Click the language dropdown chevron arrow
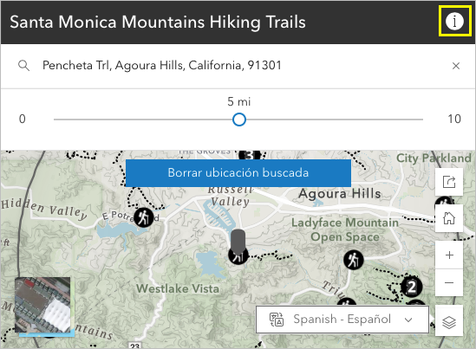This screenshot has height=349, width=476. (x=408, y=320)
